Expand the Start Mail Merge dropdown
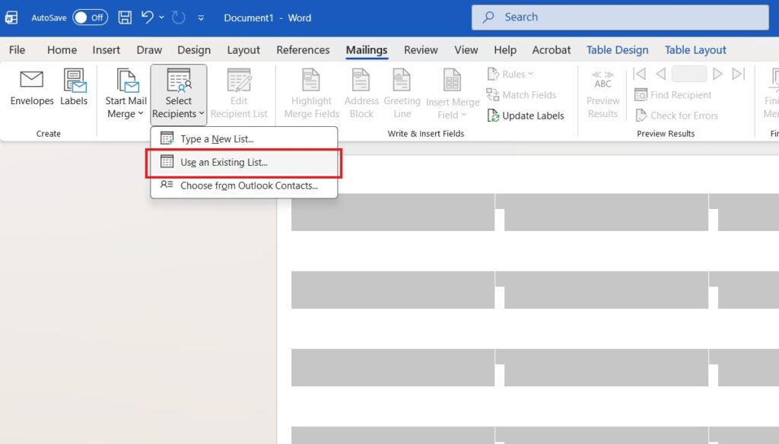This screenshot has width=779, height=444. (126, 94)
